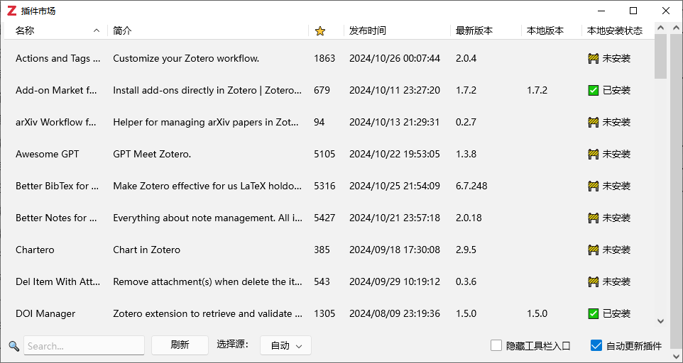Viewport: 683px width, 363px height.
Task: Click the inner scrollbar up arrow
Action: click(661, 28)
